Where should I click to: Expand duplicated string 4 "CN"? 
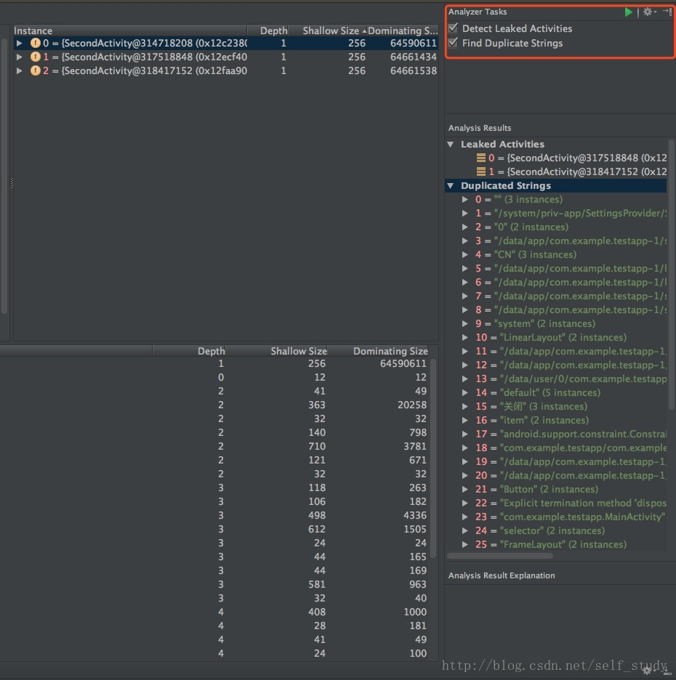tap(464, 254)
